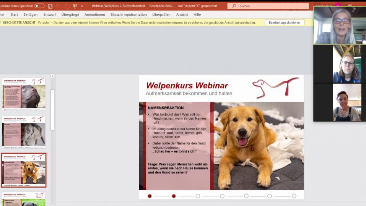The image size is (366, 206).
Task: Click the thumbnail pane scrollbar thumb
Action: pos(52,110)
